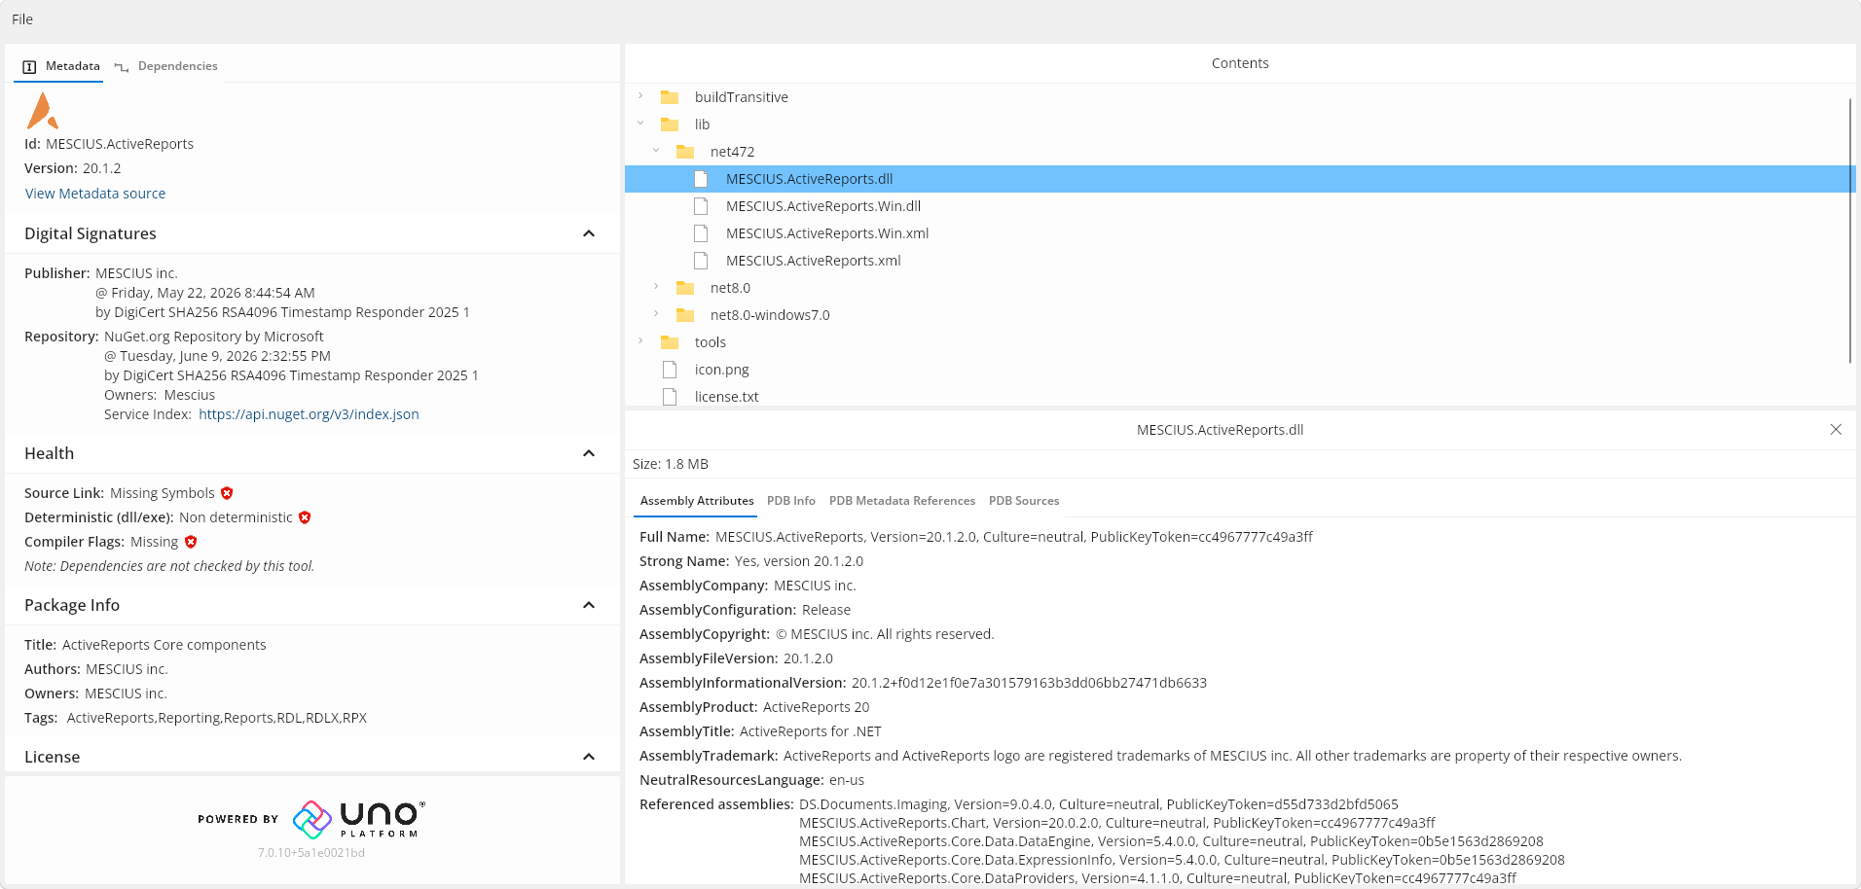Screen dimensions: 1861x889
Task: Click the Contents panel header
Action: [1240, 63]
